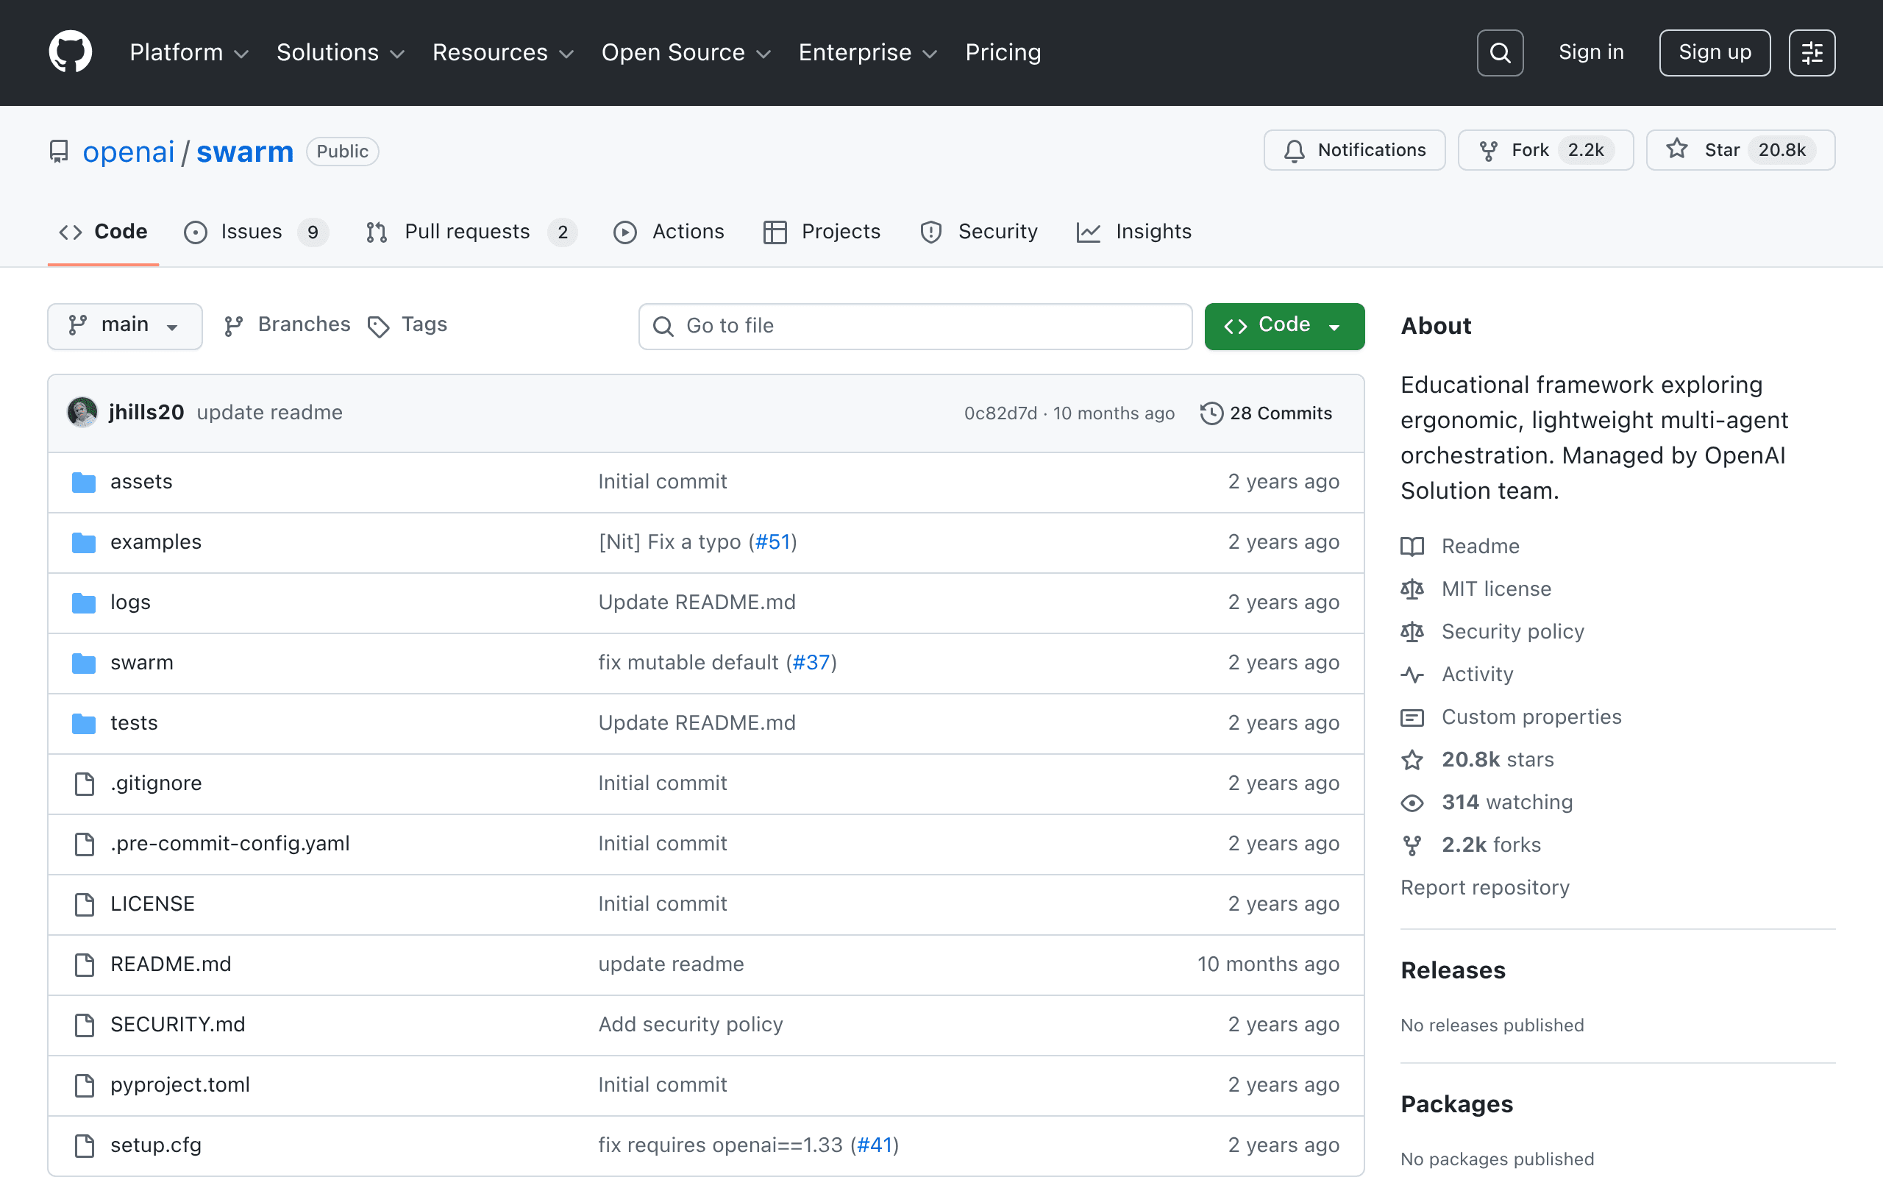The width and height of the screenshot is (1883, 1177).
Task: Click the fork icon beside 2.2k forks
Action: click(1412, 845)
